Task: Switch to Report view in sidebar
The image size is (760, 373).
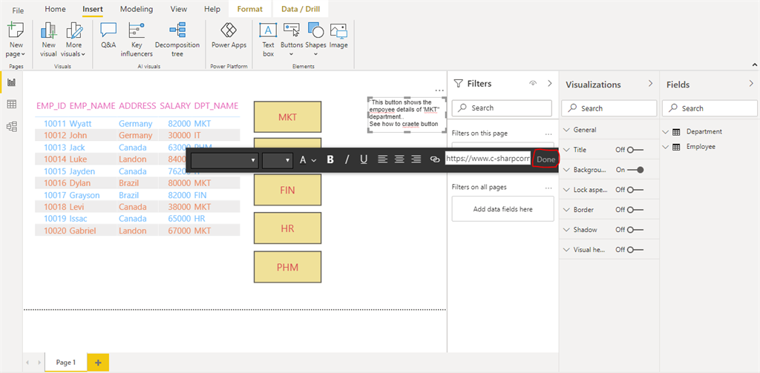Action: pos(12,83)
